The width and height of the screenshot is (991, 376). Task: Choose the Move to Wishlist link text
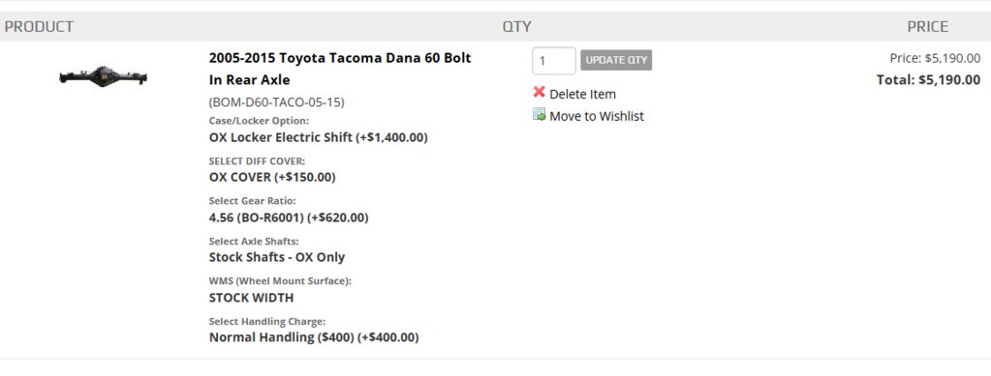(596, 116)
